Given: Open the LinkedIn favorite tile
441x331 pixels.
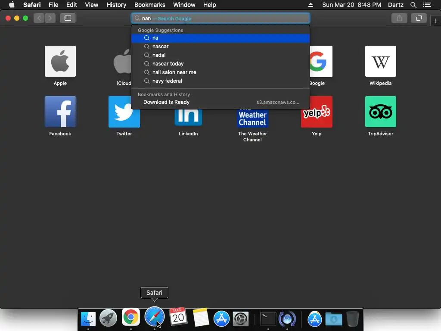Looking at the screenshot, I should [188, 118].
